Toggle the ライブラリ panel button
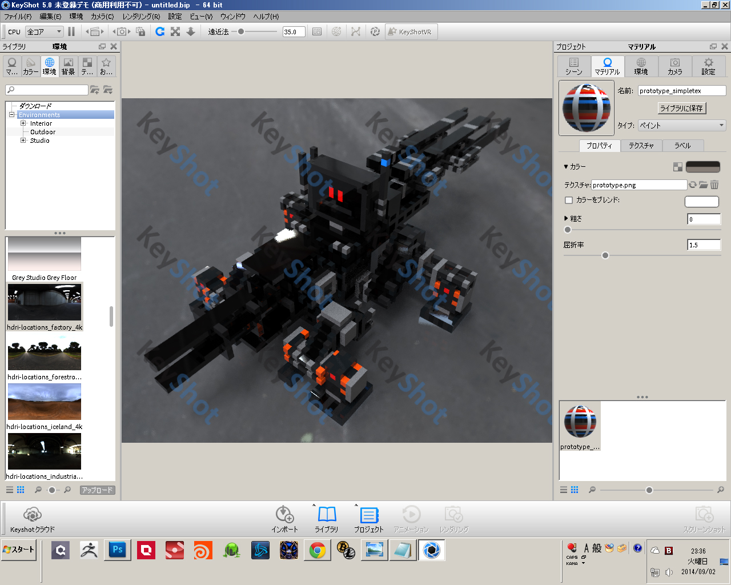Viewport: 731px width, 585px height. click(x=327, y=519)
